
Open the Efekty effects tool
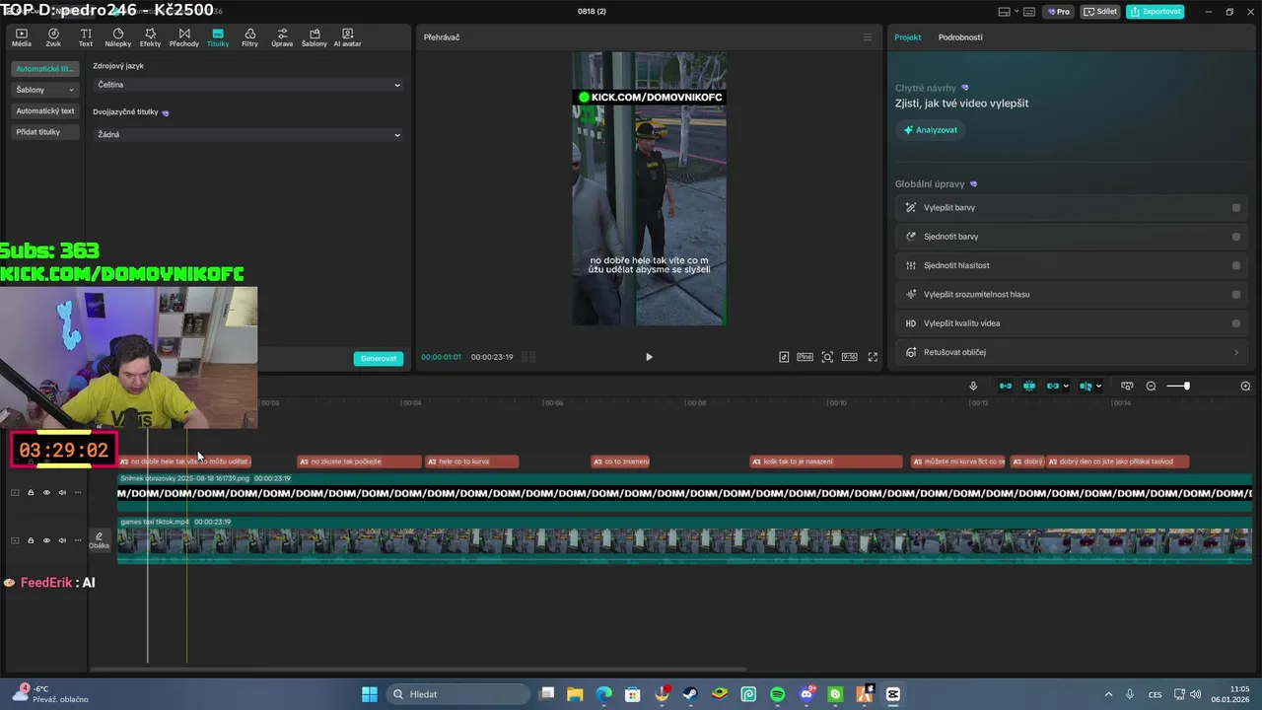click(x=150, y=37)
